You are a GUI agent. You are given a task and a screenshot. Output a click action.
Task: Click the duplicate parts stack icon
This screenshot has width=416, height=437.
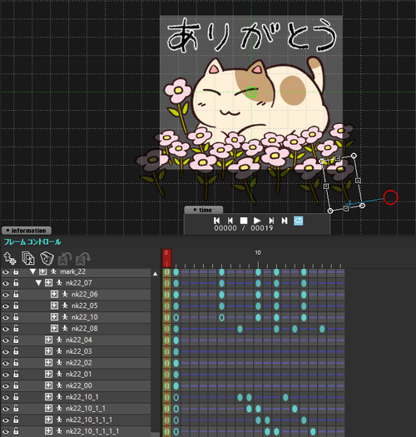pyautogui.click(x=28, y=258)
